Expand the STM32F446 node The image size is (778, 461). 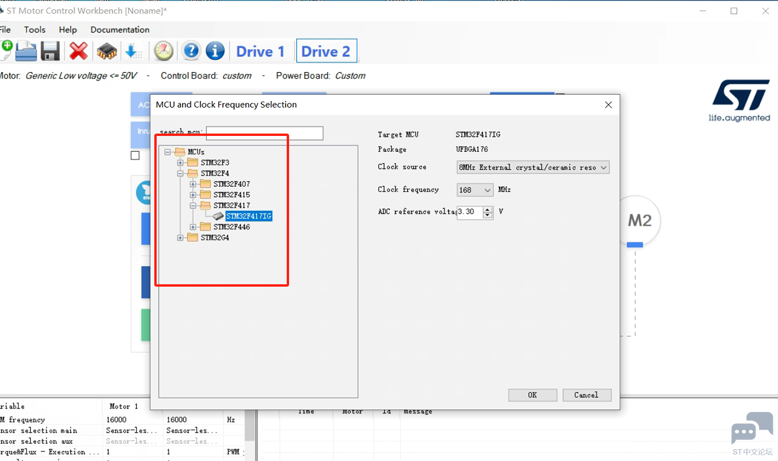(193, 227)
